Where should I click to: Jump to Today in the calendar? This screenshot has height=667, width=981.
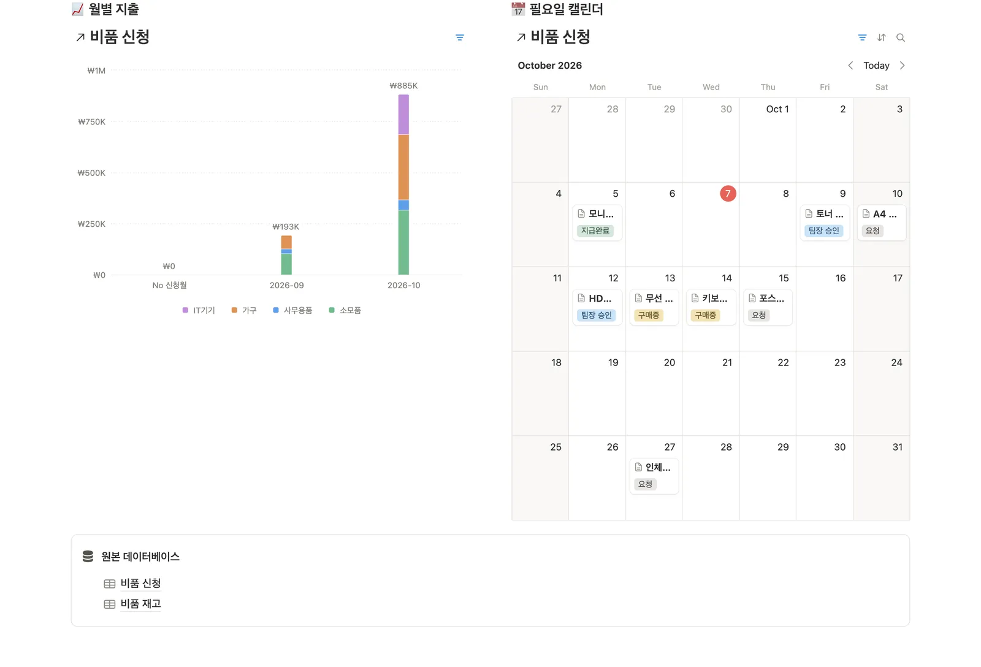pyautogui.click(x=876, y=66)
